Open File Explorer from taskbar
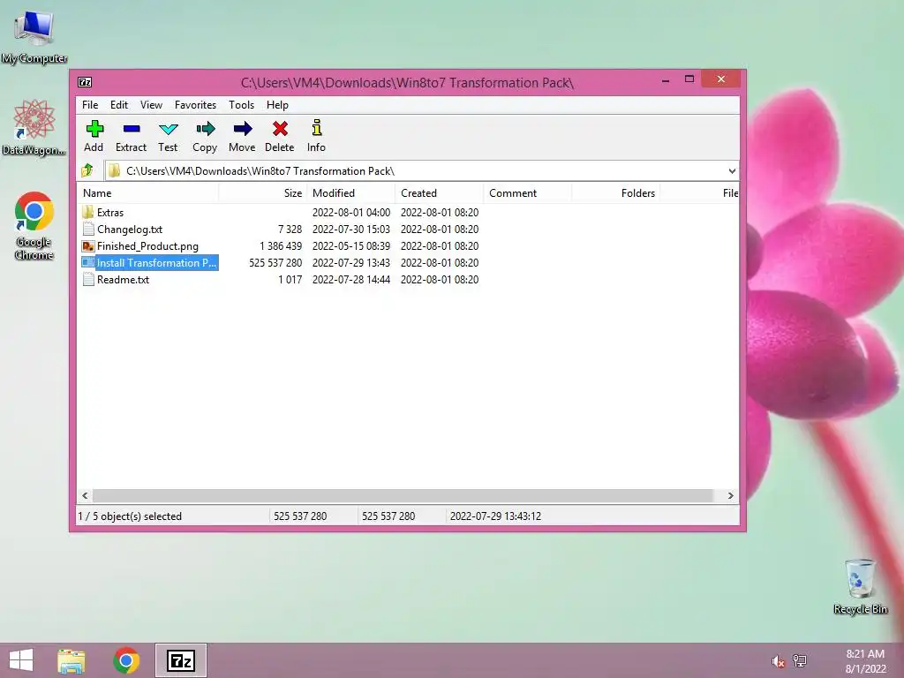Image resolution: width=904 pixels, height=678 pixels. (x=72, y=660)
